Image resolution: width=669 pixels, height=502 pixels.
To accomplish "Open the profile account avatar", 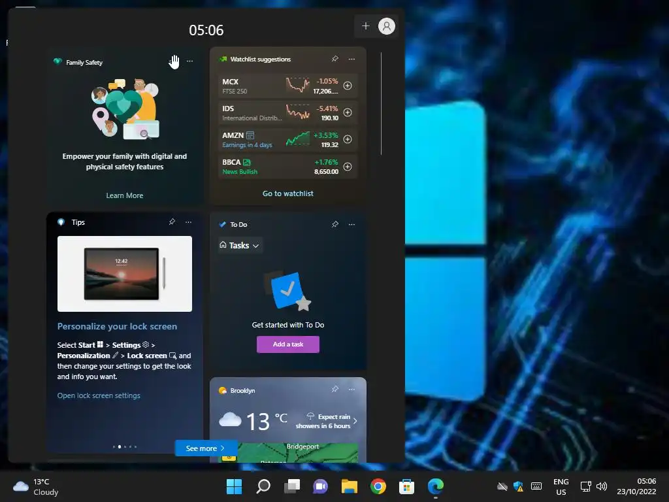I will [x=387, y=26].
